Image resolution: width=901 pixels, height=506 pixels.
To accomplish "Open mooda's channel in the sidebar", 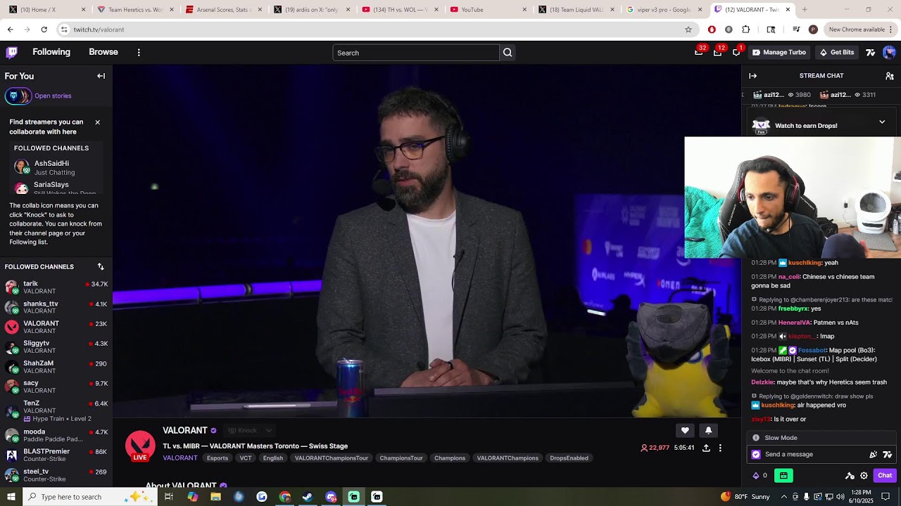I will tap(56, 435).
